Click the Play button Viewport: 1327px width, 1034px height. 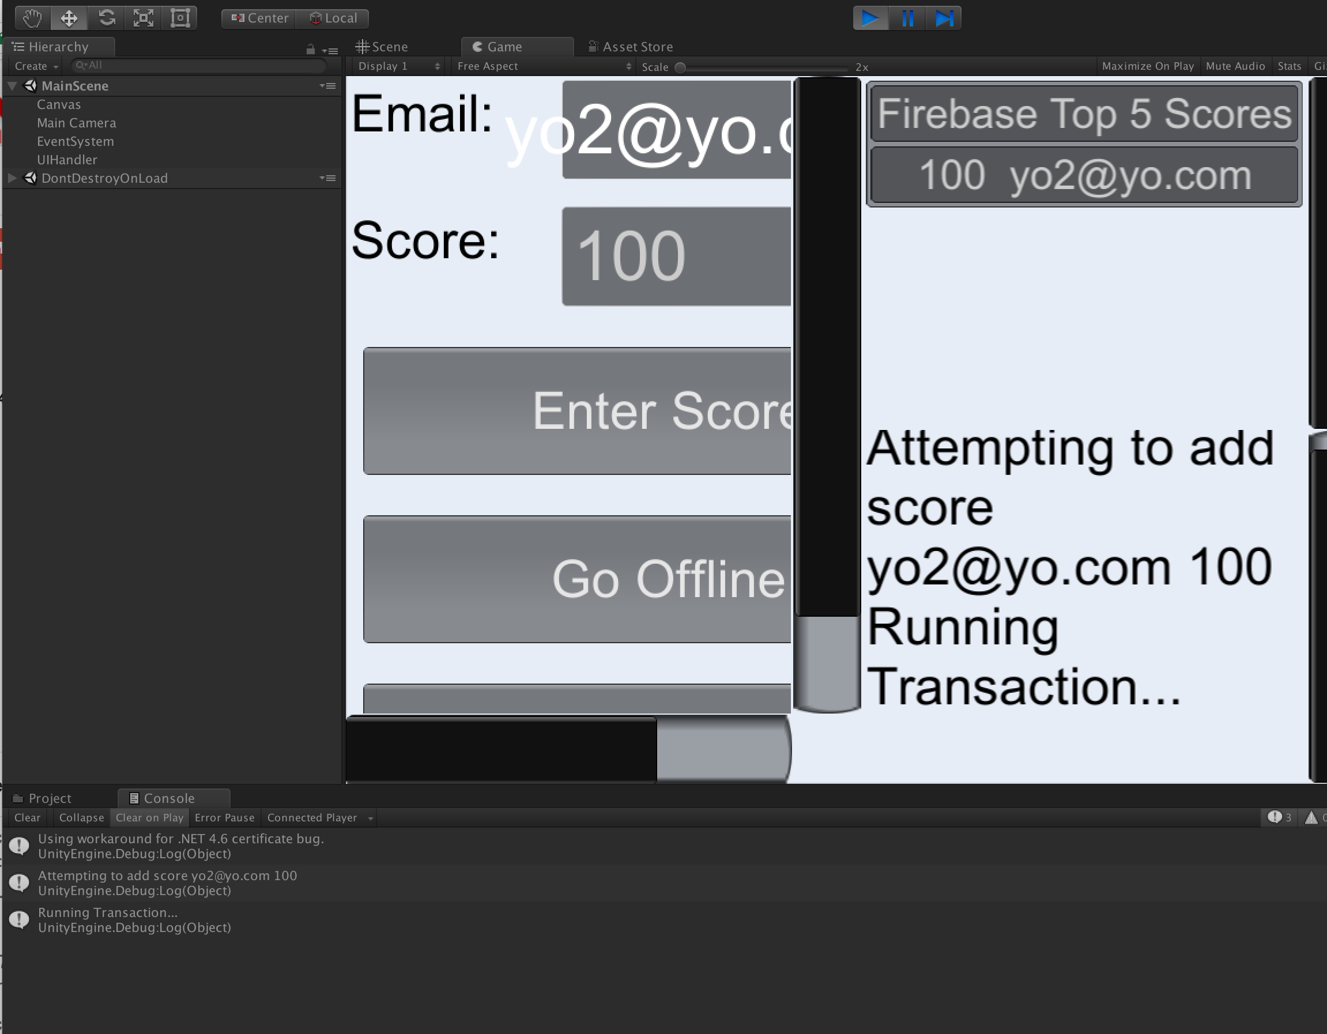[870, 18]
